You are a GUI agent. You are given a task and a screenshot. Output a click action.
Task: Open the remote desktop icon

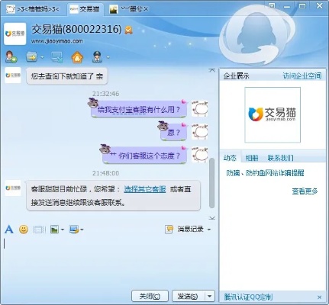[56, 57]
